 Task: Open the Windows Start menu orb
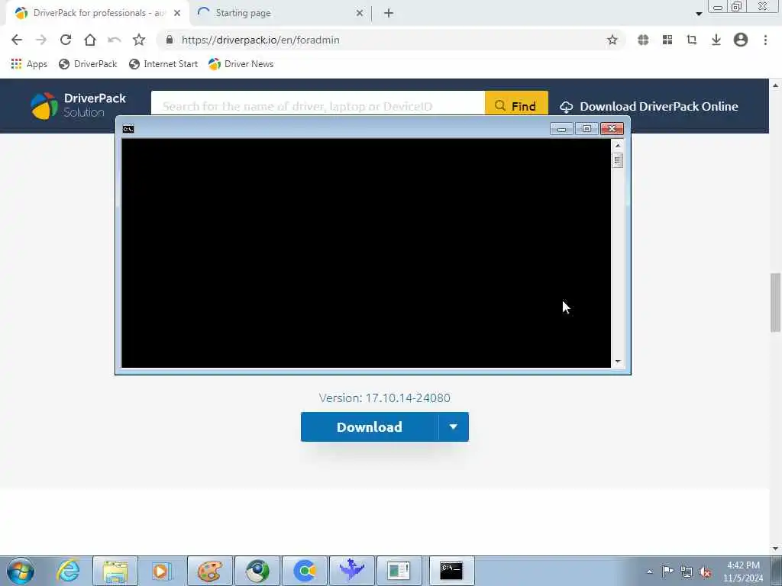coord(21,571)
